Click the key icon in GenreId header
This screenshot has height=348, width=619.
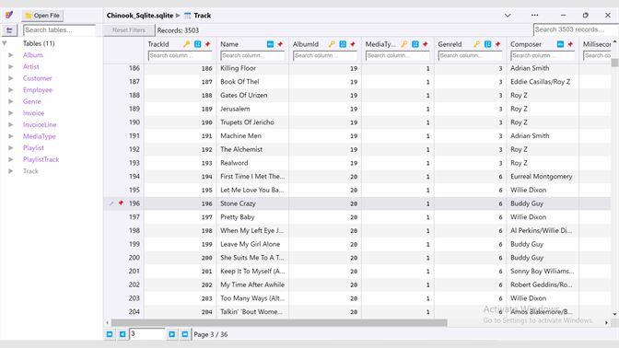point(477,44)
